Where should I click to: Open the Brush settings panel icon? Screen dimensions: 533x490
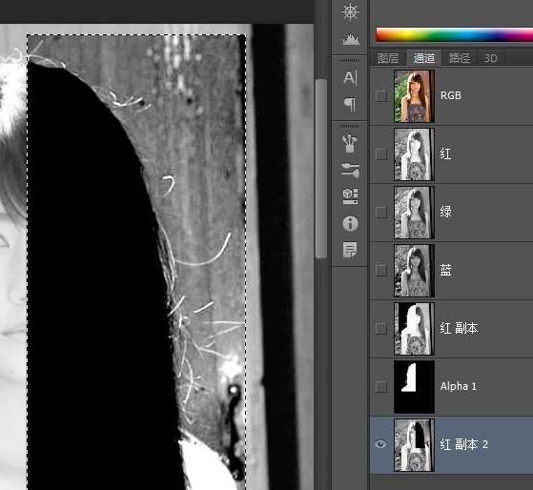click(x=350, y=170)
